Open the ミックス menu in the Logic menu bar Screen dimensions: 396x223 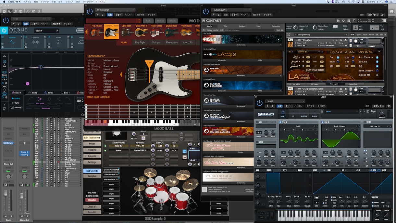[68, 2]
